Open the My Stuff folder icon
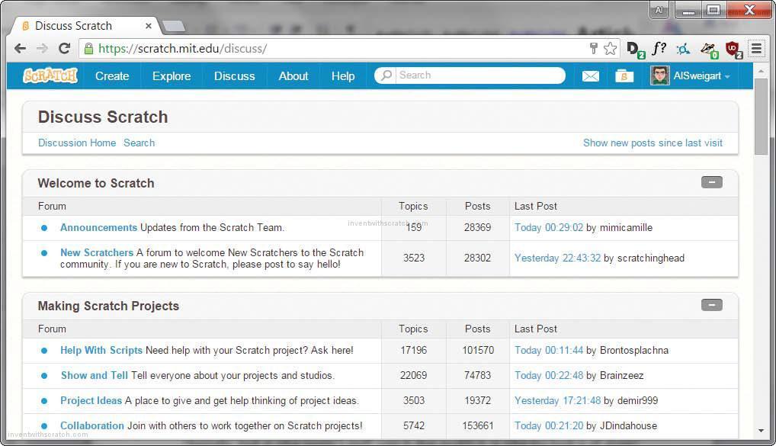This screenshot has height=446, width=776. 624,76
